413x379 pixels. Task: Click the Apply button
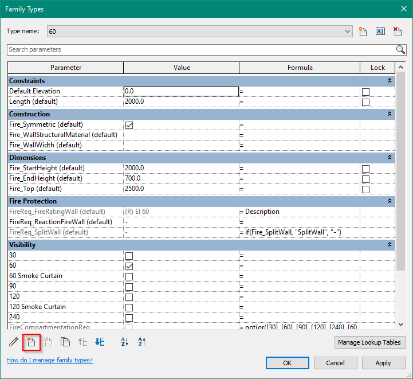click(383, 363)
